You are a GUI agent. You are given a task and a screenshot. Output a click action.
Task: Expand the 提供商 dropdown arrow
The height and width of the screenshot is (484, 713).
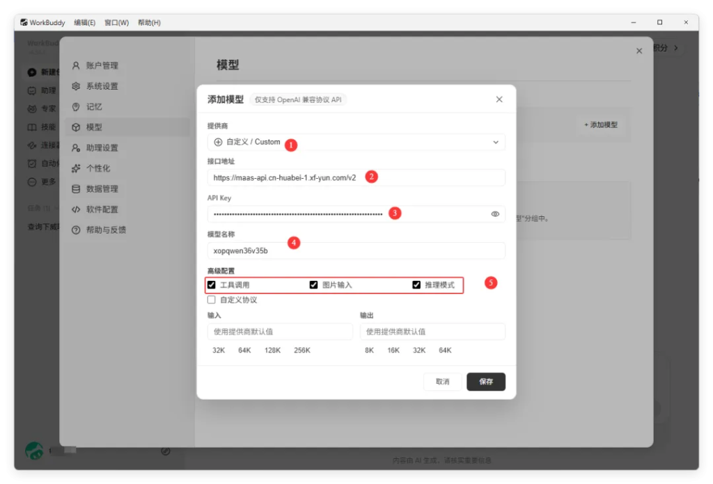click(x=496, y=142)
